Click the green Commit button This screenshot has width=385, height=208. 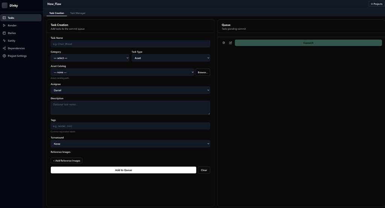point(308,43)
